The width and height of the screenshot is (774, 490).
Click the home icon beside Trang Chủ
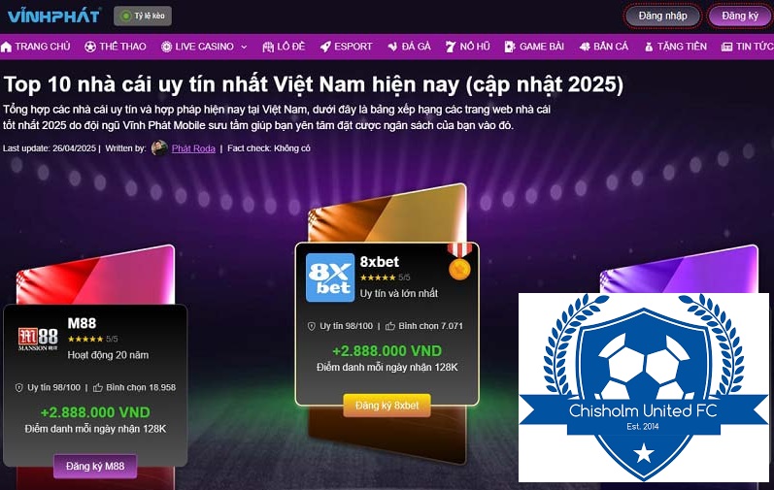pos(7,47)
